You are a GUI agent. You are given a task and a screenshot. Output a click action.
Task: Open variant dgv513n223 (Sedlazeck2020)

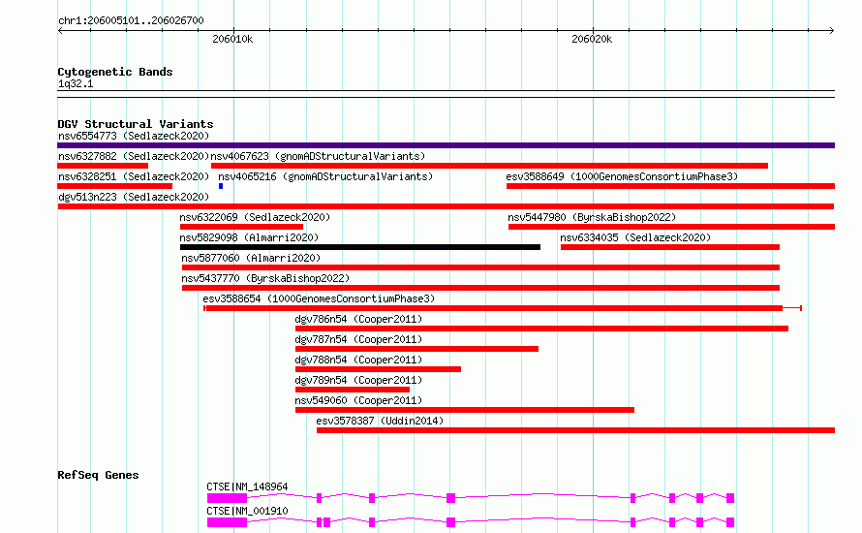[x=134, y=197]
